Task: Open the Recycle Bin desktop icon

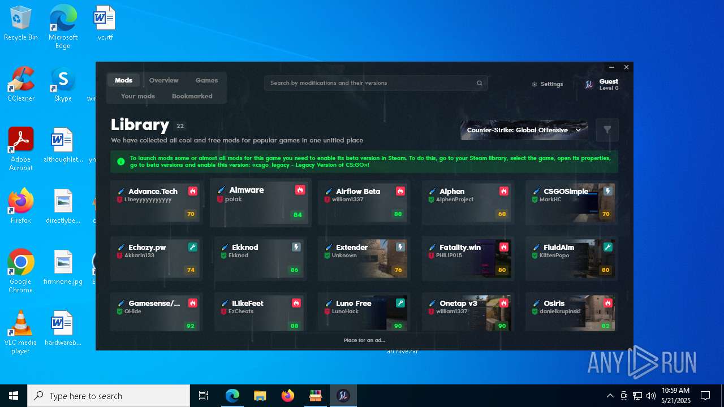Action: tap(21, 24)
